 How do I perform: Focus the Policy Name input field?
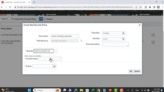(x=65, y=36)
